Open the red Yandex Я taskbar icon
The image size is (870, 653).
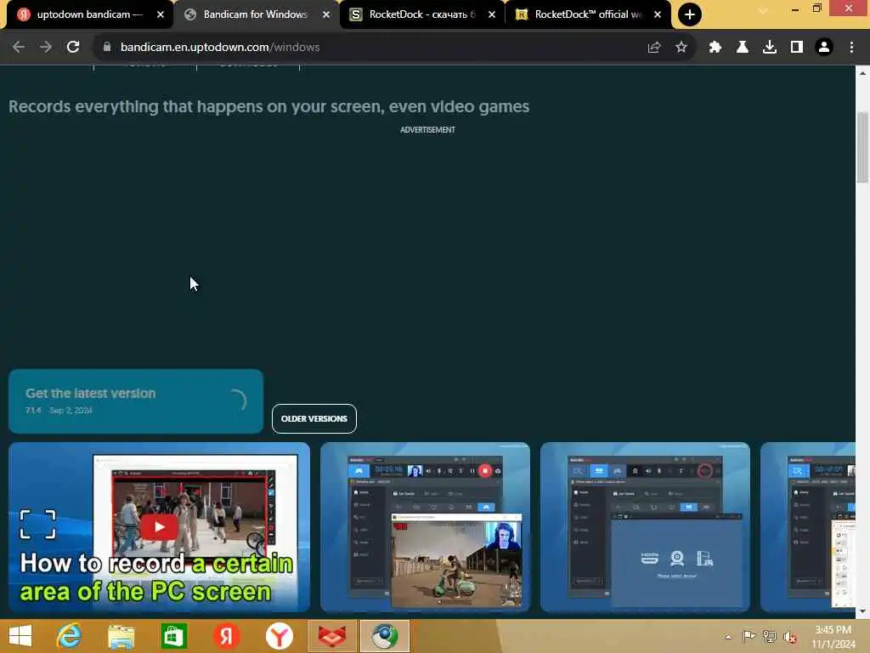pos(226,636)
